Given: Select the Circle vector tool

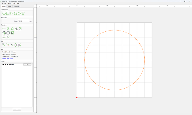Looking at the screenshot, I should [4, 13].
